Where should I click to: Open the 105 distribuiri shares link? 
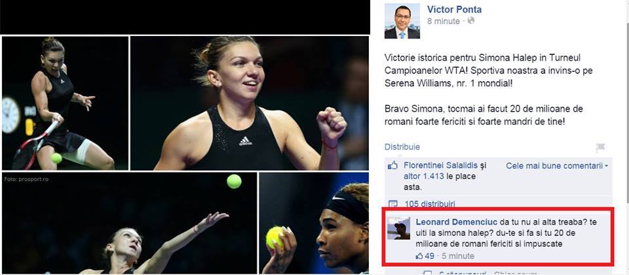click(430, 204)
